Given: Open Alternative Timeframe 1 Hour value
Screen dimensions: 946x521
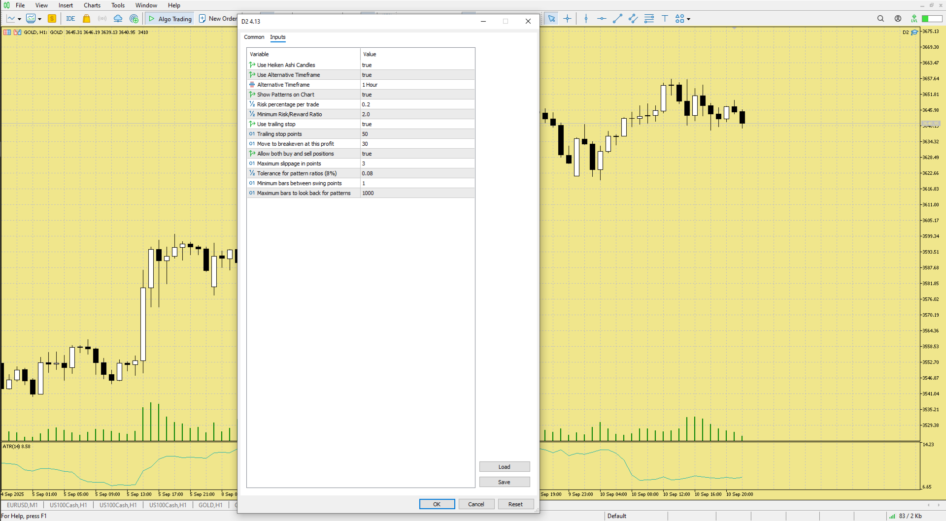Looking at the screenshot, I should (417, 85).
